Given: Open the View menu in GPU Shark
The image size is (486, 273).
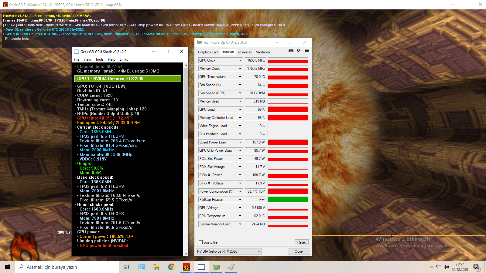Looking at the screenshot, I should point(87,59).
